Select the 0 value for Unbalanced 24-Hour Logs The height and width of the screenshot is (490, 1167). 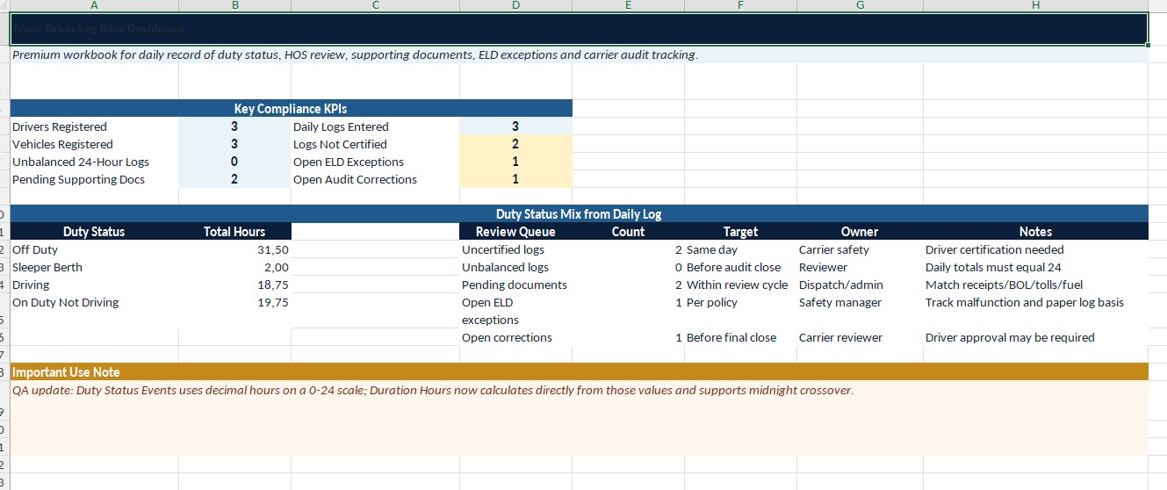coord(234,162)
